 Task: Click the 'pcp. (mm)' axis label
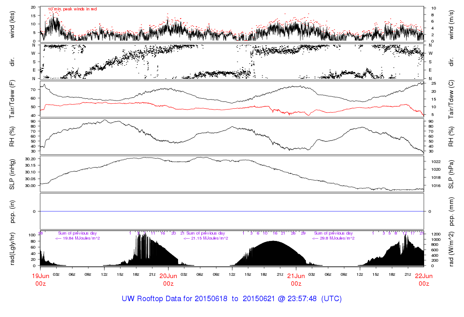[x=452, y=211]
